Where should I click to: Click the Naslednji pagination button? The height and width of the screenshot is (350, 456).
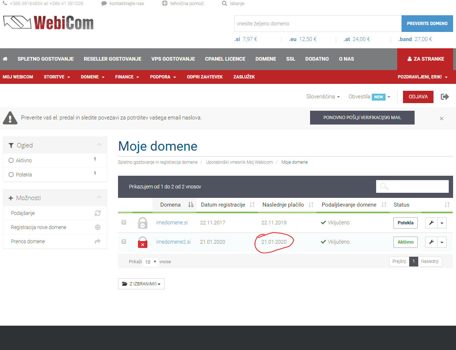coord(430,261)
